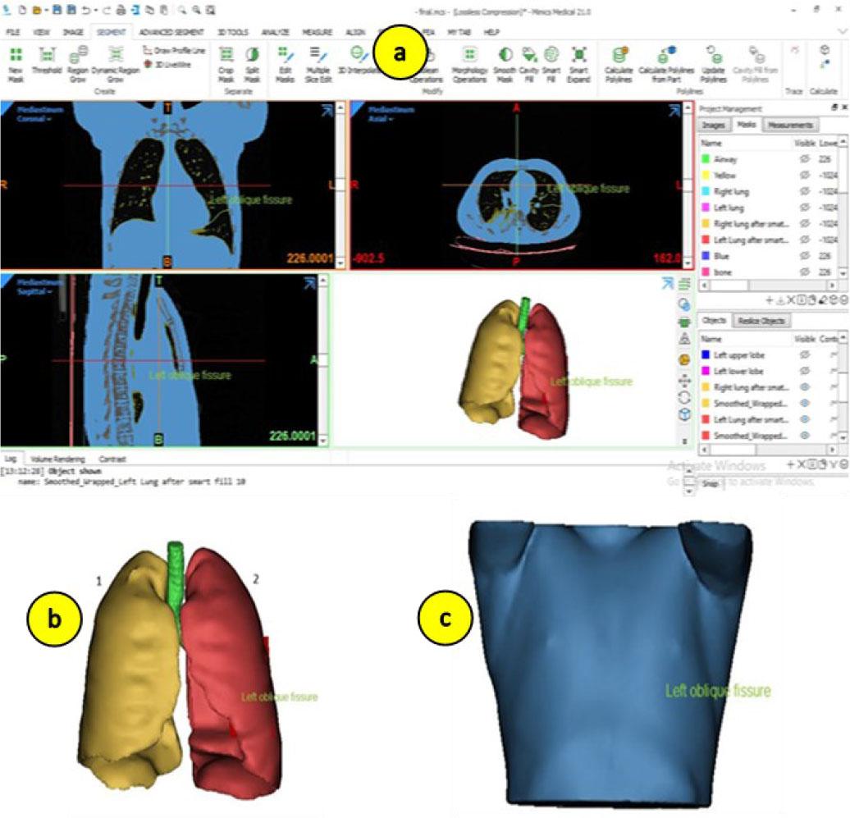Apply the Smart Expand tool
Image resolution: width=850 pixels, height=818 pixels.
click(x=579, y=59)
